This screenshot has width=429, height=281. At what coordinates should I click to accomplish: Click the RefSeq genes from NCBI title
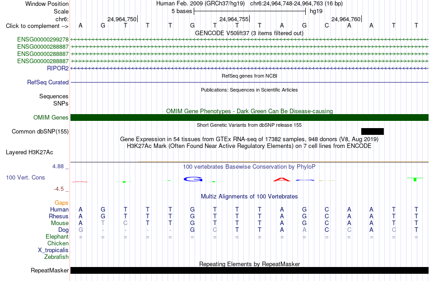pos(249,76)
